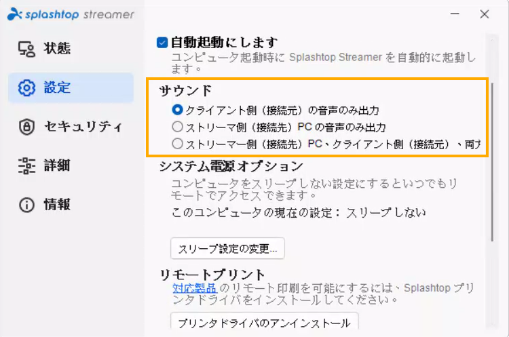Click the info circle icon beside 情報

pyautogui.click(x=26, y=205)
